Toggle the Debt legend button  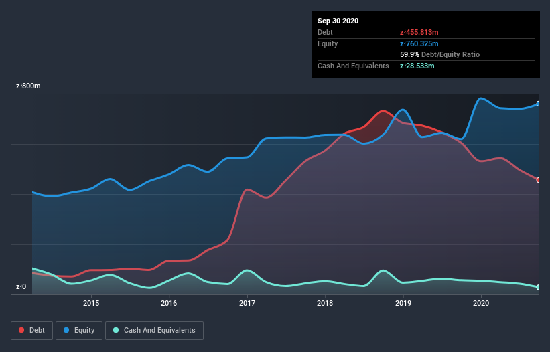tap(31, 331)
